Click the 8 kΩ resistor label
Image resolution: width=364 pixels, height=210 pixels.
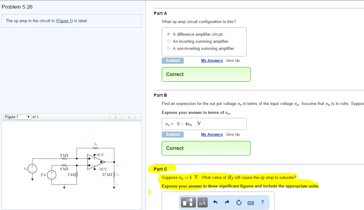(64, 169)
